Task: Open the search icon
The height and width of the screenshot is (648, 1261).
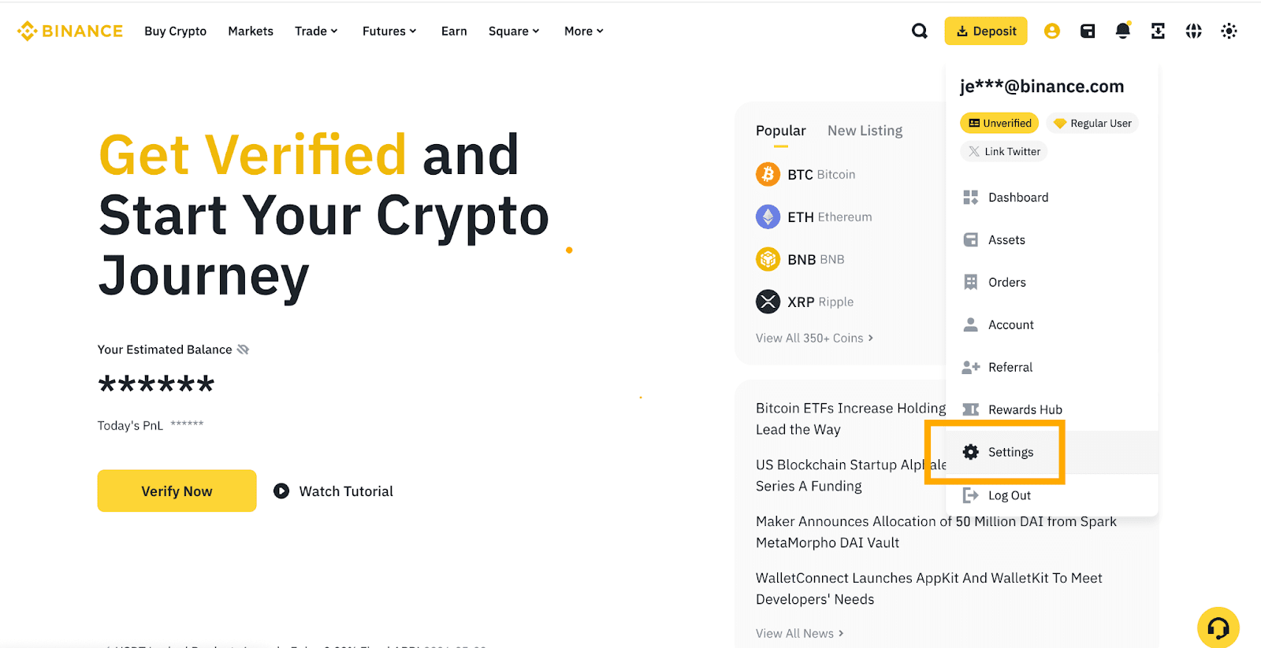Action: (x=919, y=31)
